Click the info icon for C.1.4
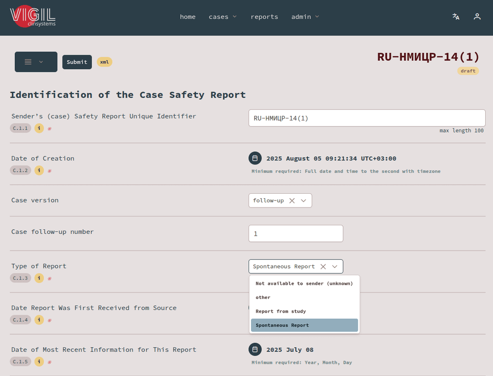The width and height of the screenshot is (493, 376). (39, 320)
